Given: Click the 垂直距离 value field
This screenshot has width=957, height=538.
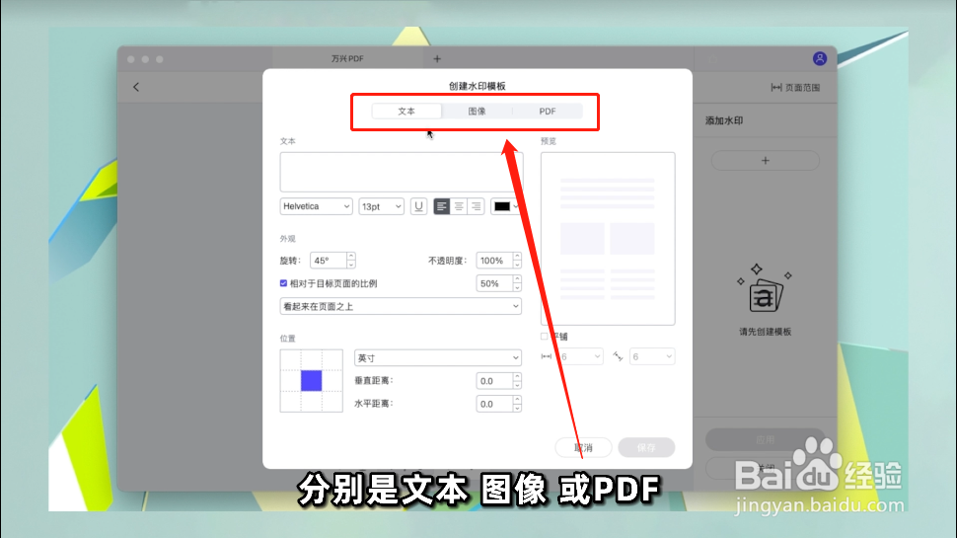Looking at the screenshot, I should 493,381.
